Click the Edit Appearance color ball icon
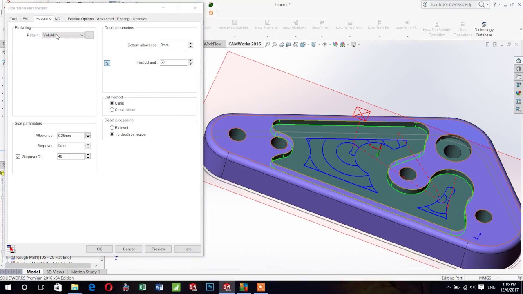The width and height of the screenshot is (523, 294). click(x=336, y=44)
